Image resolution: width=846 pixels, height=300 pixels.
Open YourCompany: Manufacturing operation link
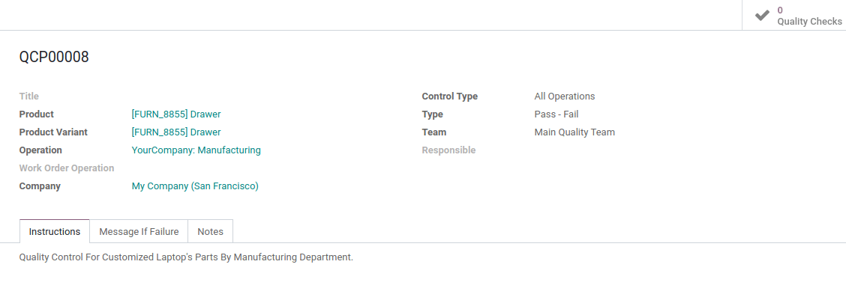point(196,150)
